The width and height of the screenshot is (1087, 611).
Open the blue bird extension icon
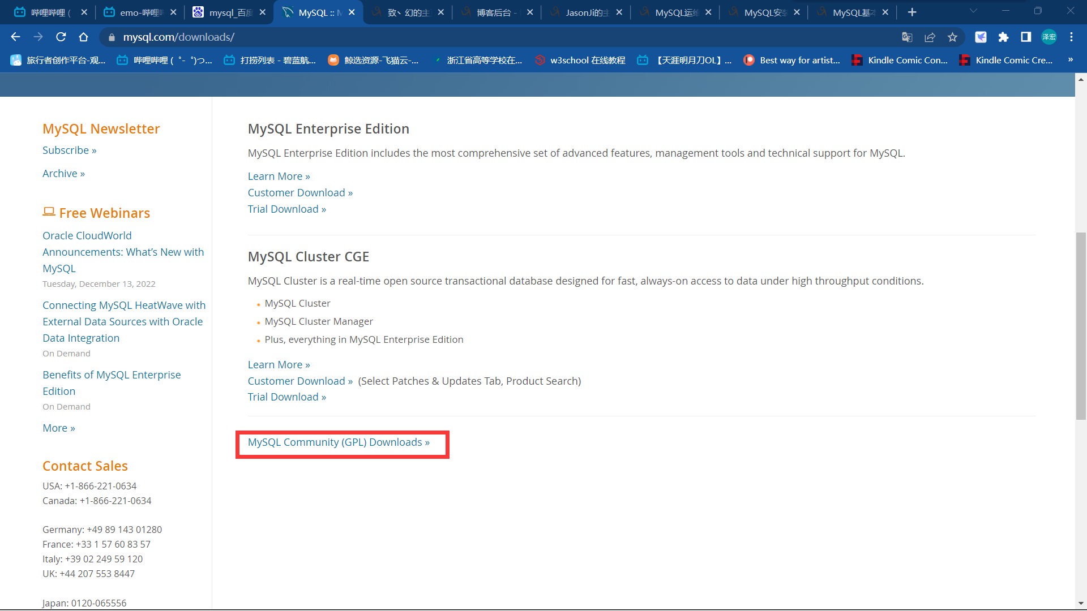tap(981, 37)
